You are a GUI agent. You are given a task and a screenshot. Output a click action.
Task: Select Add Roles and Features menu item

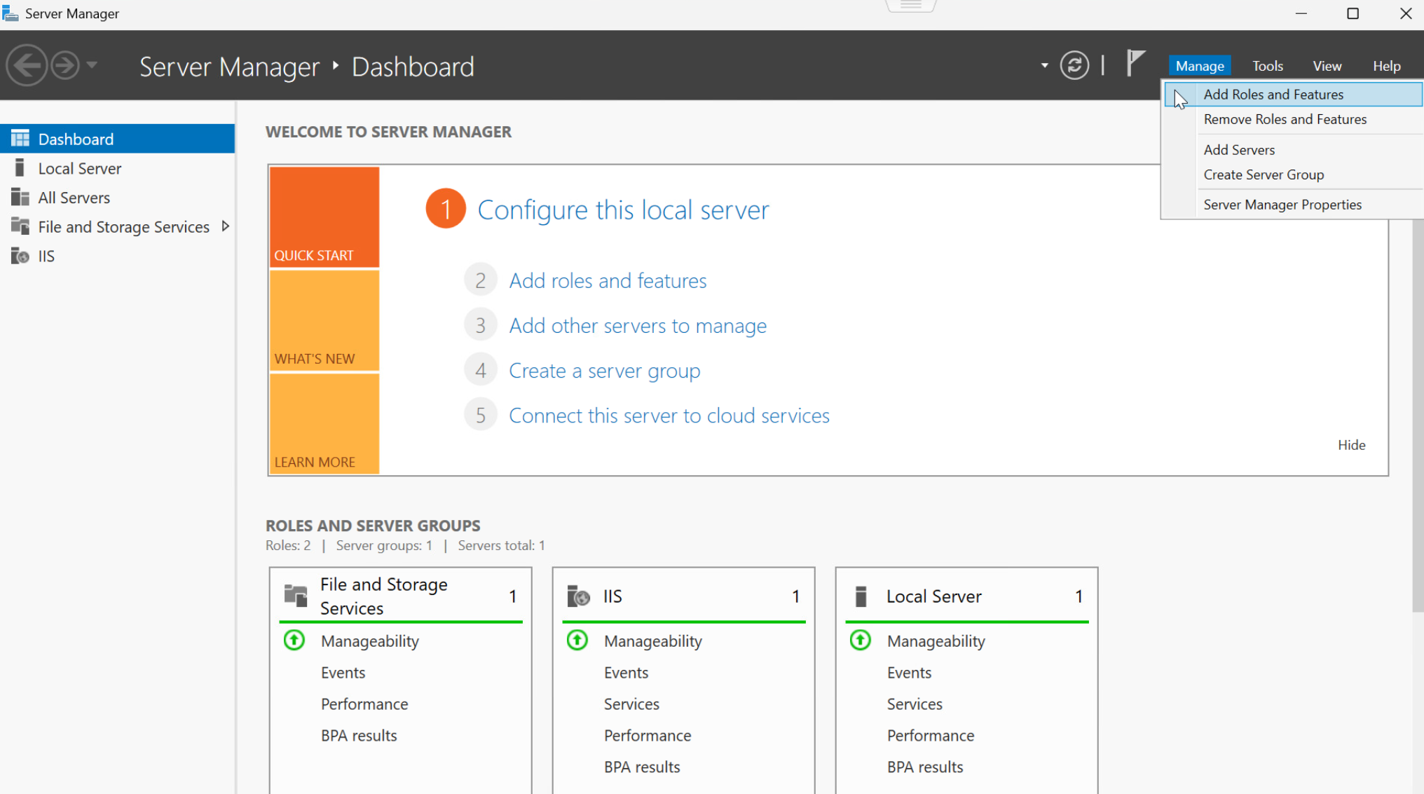(x=1273, y=95)
